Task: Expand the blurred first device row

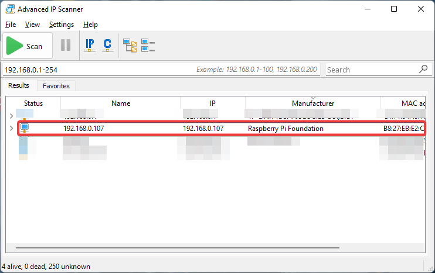Action: point(11,116)
